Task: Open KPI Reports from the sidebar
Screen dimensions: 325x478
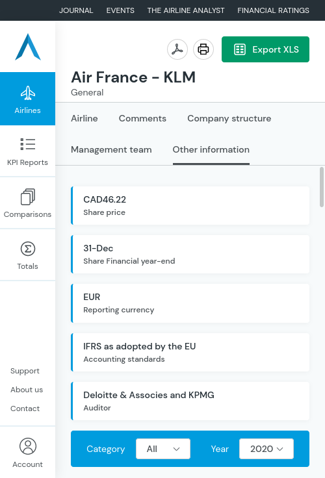Action: [x=27, y=151]
